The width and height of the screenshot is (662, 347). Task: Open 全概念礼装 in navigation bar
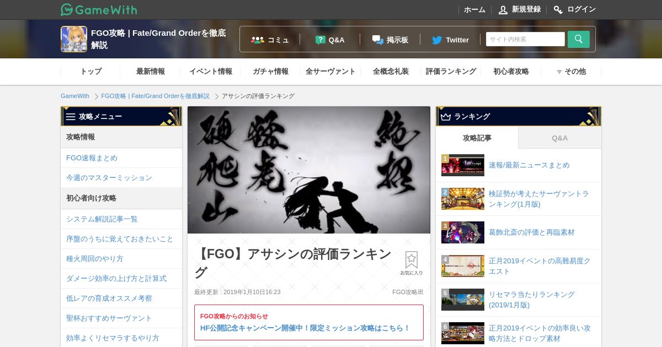click(391, 72)
